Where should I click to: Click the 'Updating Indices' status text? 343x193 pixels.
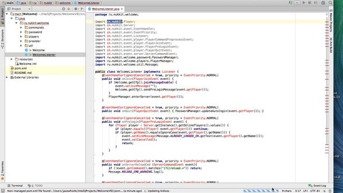(x=159, y=191)
